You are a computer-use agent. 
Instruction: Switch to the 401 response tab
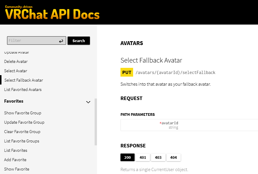coord(143,157)
